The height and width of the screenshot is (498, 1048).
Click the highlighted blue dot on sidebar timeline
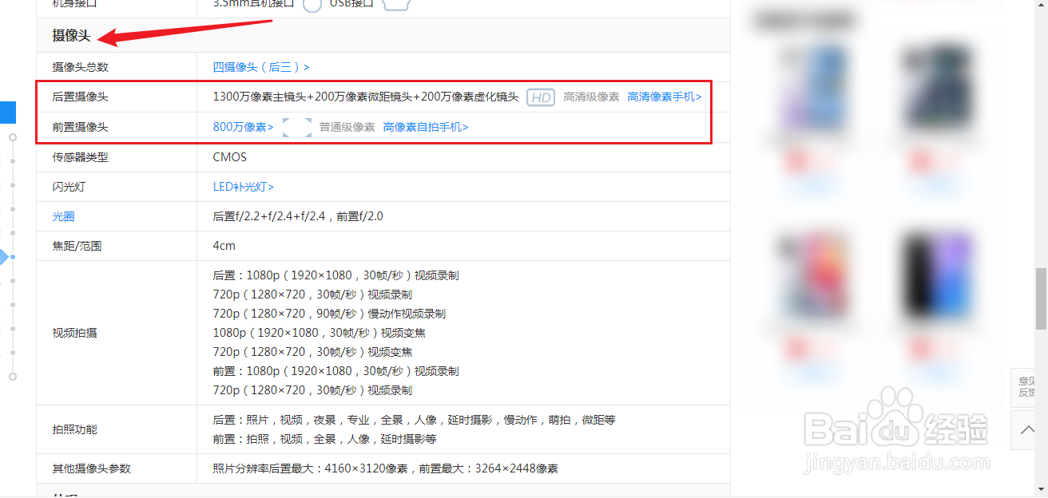coord(13,257)
